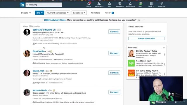Expand Messaging panel with up chevron
The width and height of the screenshot is (187, 105).
click(x=184, y=102)
